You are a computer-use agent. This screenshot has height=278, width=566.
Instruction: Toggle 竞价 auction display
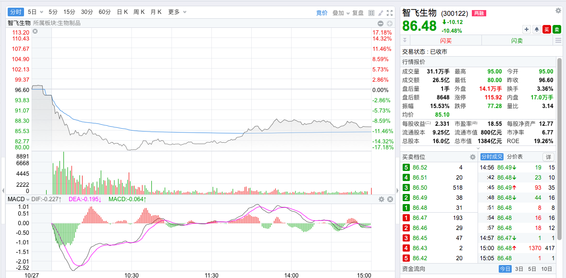pos(322,12)
